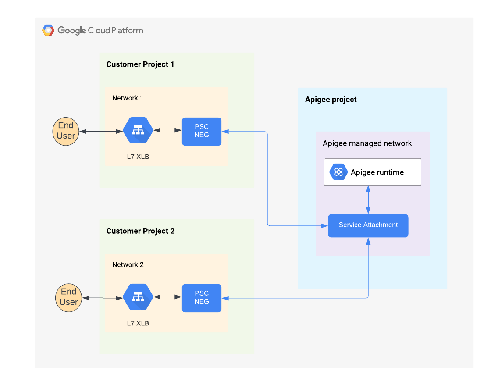Click the Apigee managed network label
The image size is (491, 386).
tap(367, 143)
